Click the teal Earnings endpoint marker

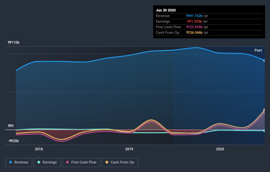pyautogui.click(x=264, y=131)
